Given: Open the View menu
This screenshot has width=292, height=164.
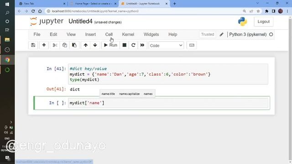Looking at the screenshot, I should [71, 35].
